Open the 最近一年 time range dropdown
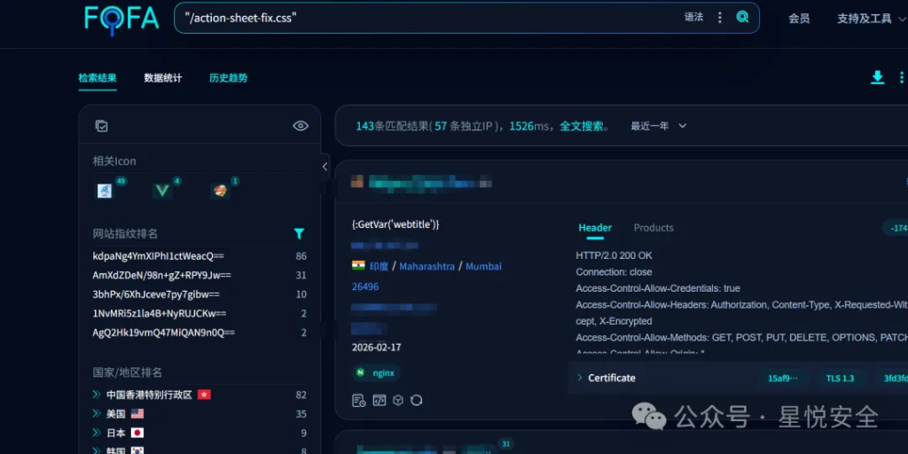Image resolution: width=908 pixels, height=454 pixels. [x=658, y=126]
